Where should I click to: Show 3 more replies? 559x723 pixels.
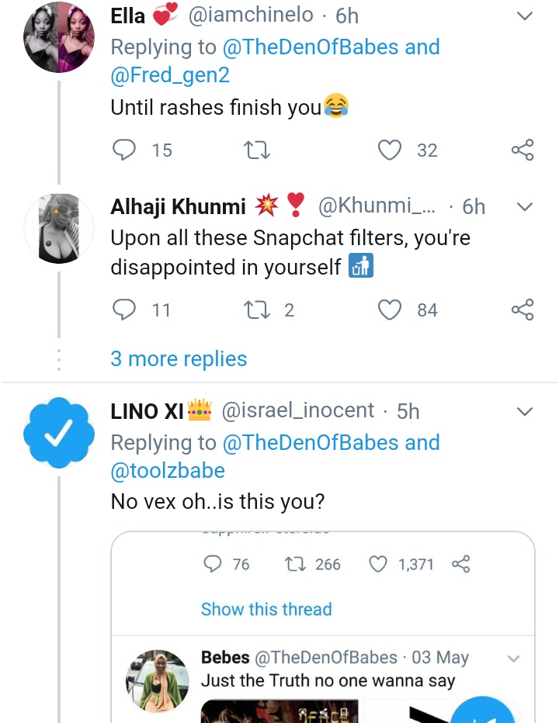coord(179,359)
